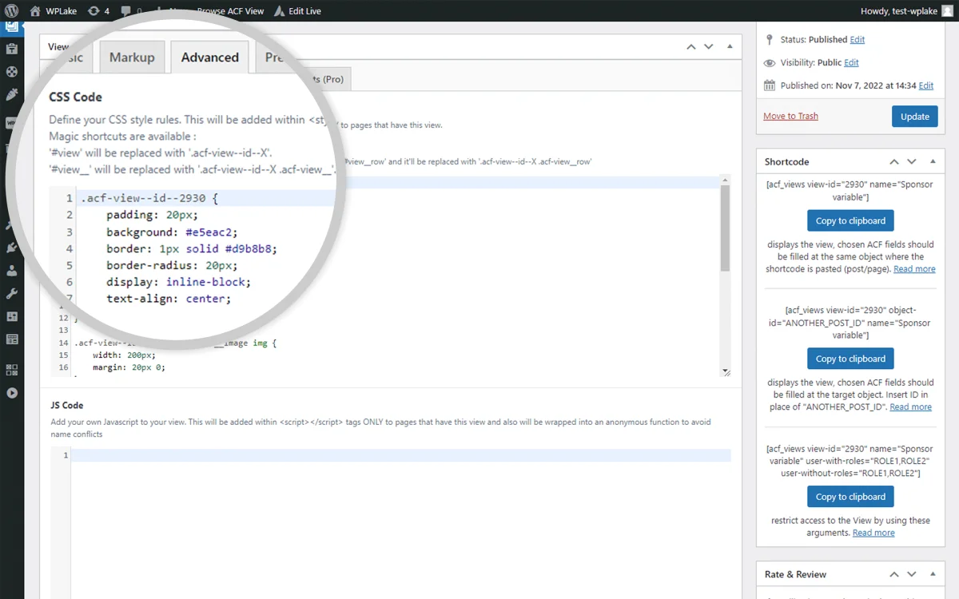Click the 'text-align: center;' code line

pyautogui.click(x=169, y=299)
